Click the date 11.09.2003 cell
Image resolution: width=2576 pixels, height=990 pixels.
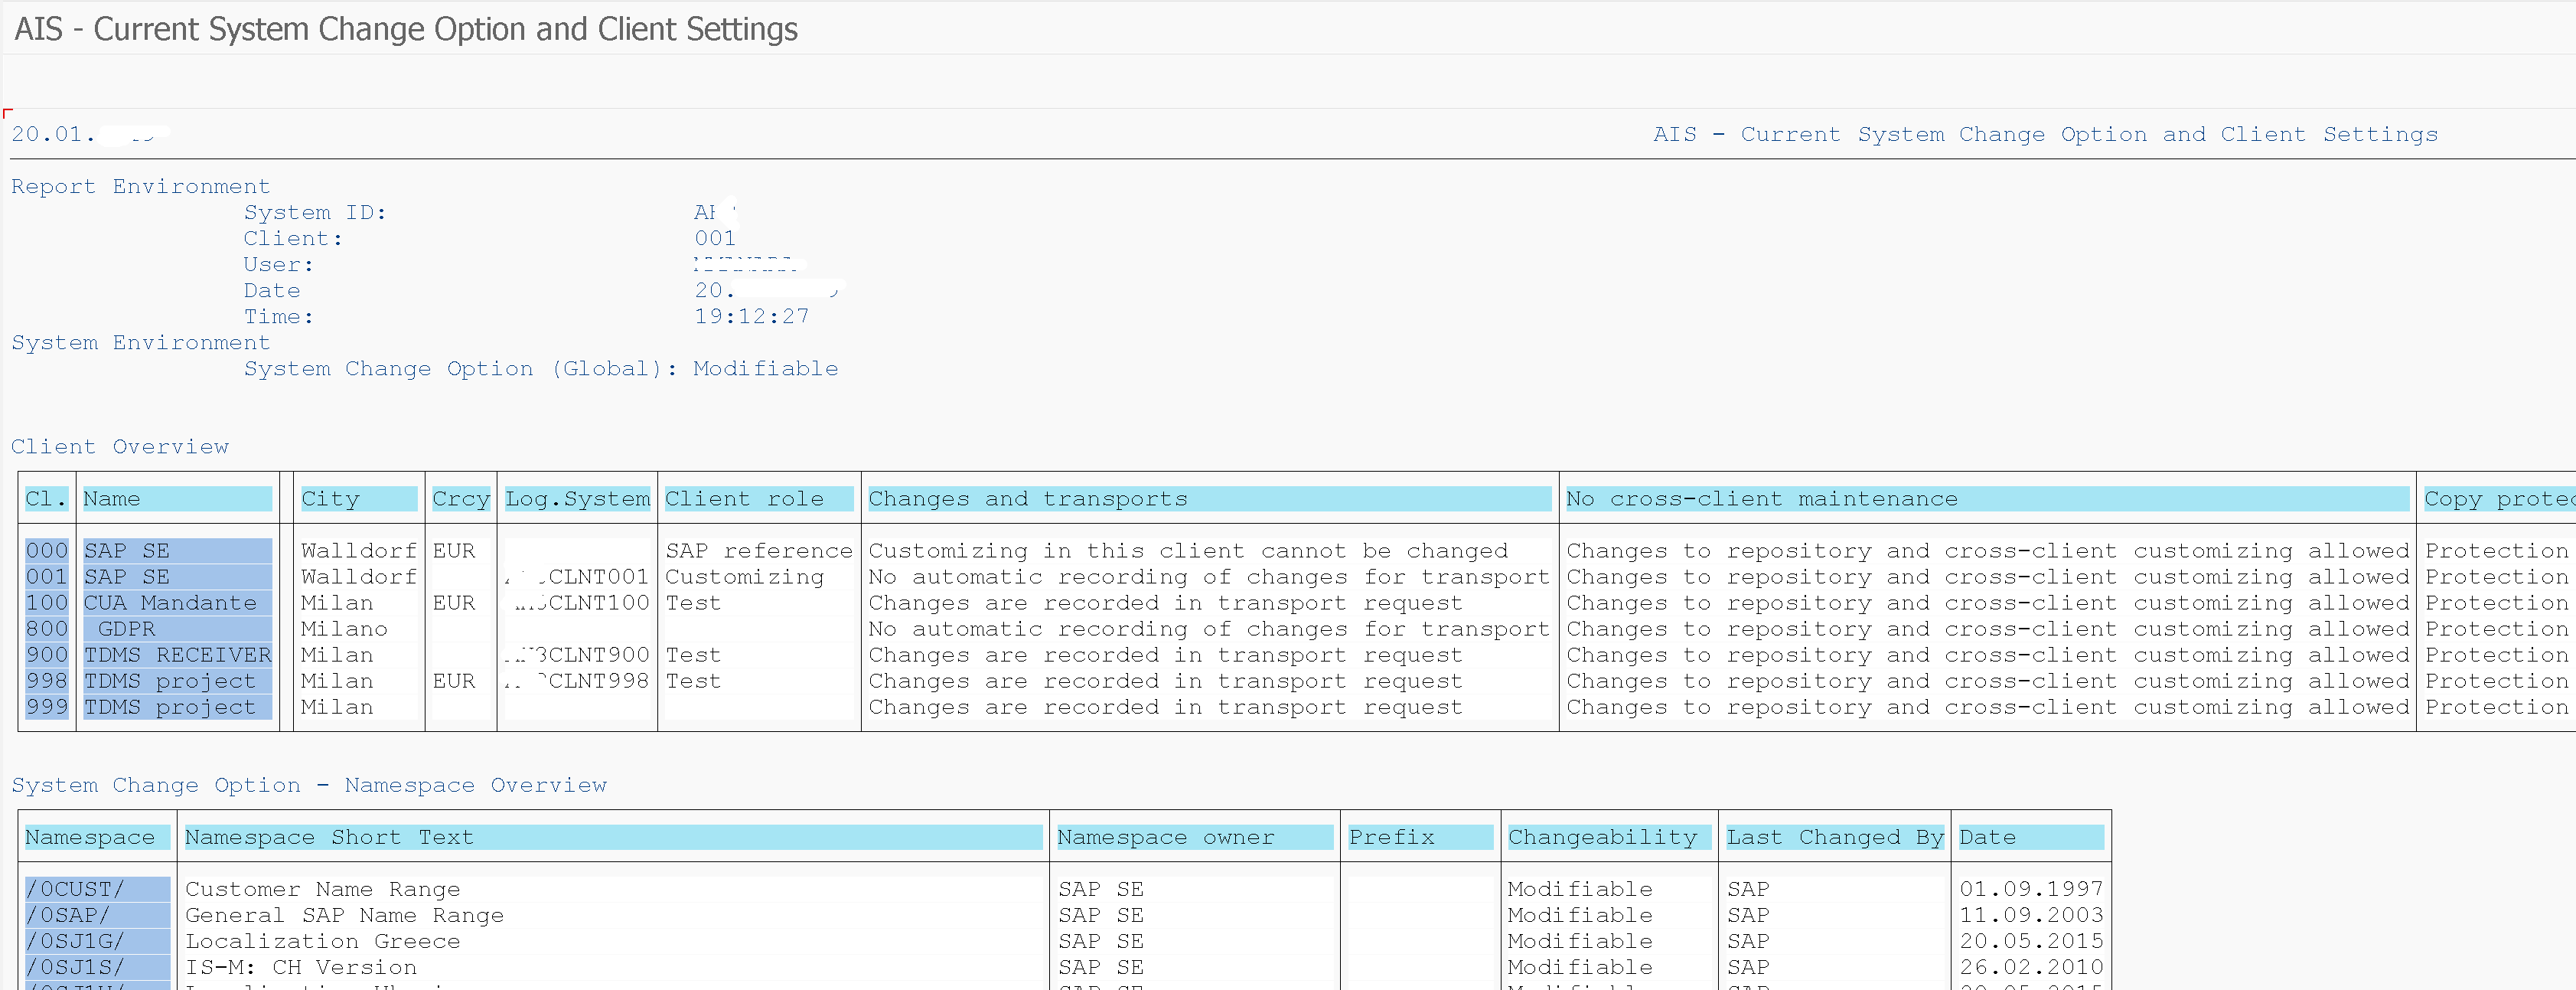click(x=2032, y=915)
